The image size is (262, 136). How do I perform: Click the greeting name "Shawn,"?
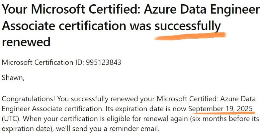pos(13,78)
